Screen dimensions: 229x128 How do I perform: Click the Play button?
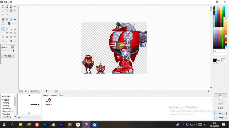point(221,95)
